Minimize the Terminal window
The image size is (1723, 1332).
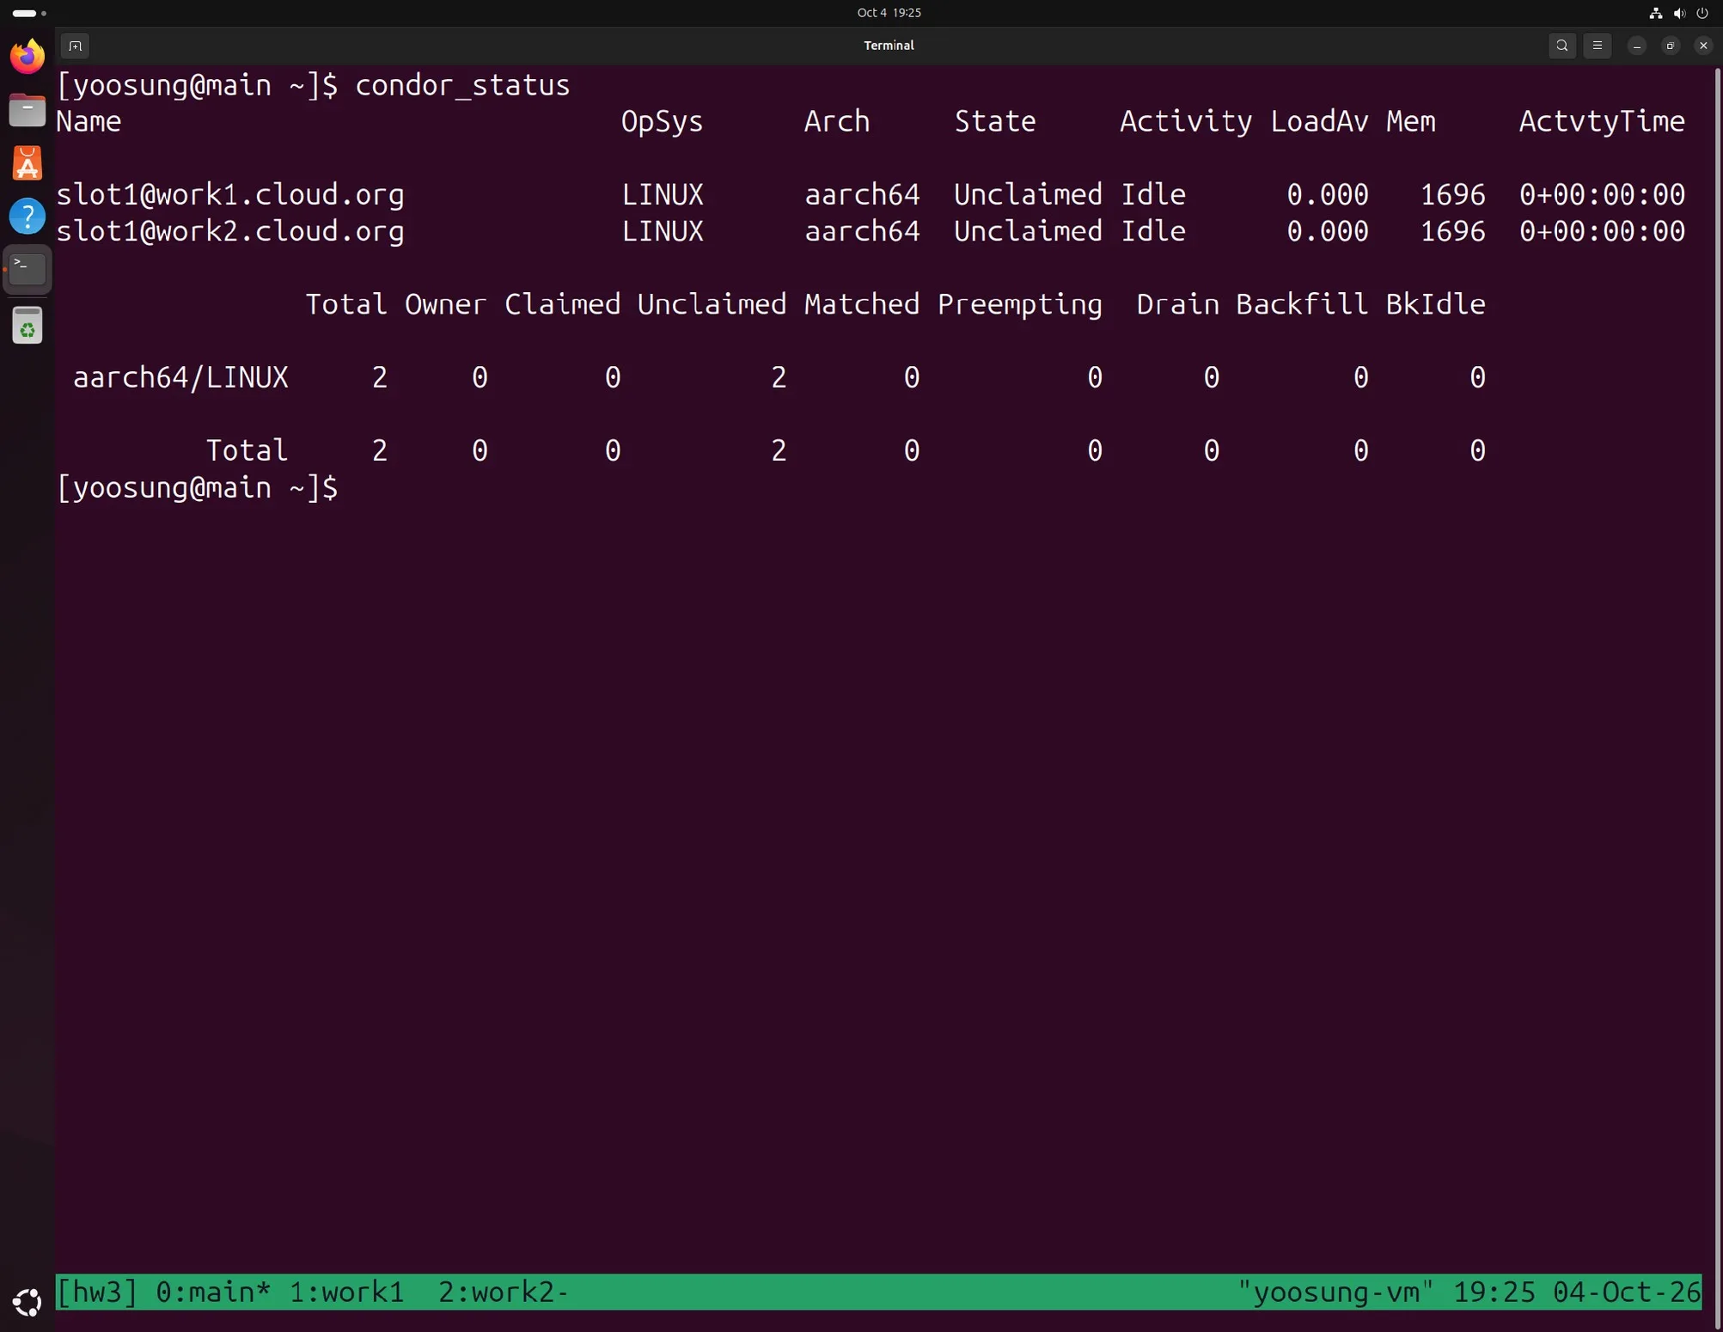pos(1637,46)
